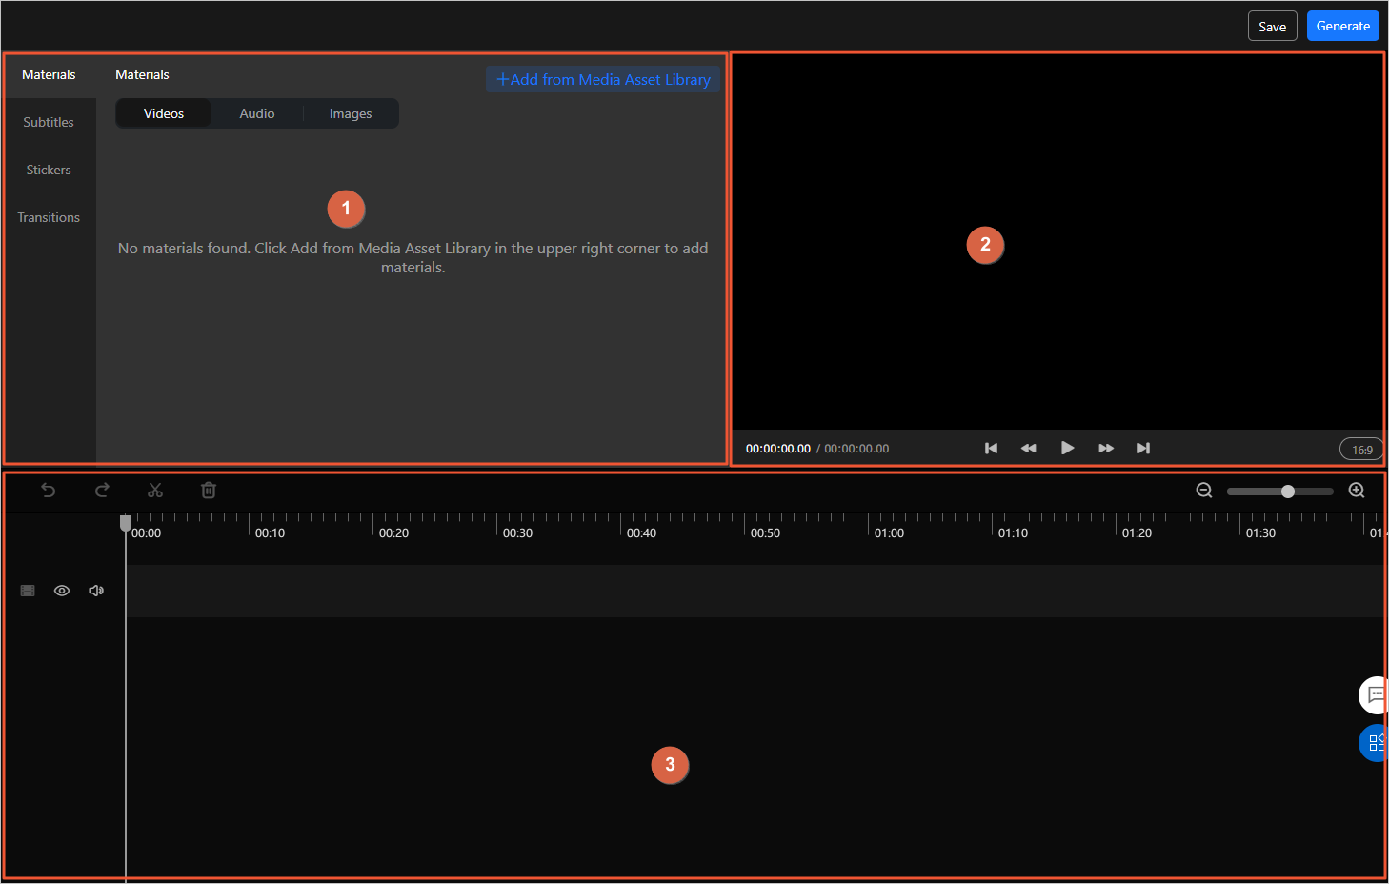This screenshot has width=1389, height=884.
Task: Jump to the start of the preview
Action: (x=991, y=448)
